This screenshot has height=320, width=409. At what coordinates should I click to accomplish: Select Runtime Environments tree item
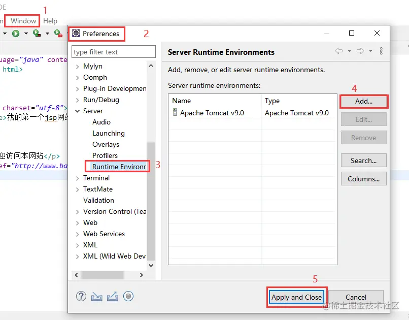119,167
